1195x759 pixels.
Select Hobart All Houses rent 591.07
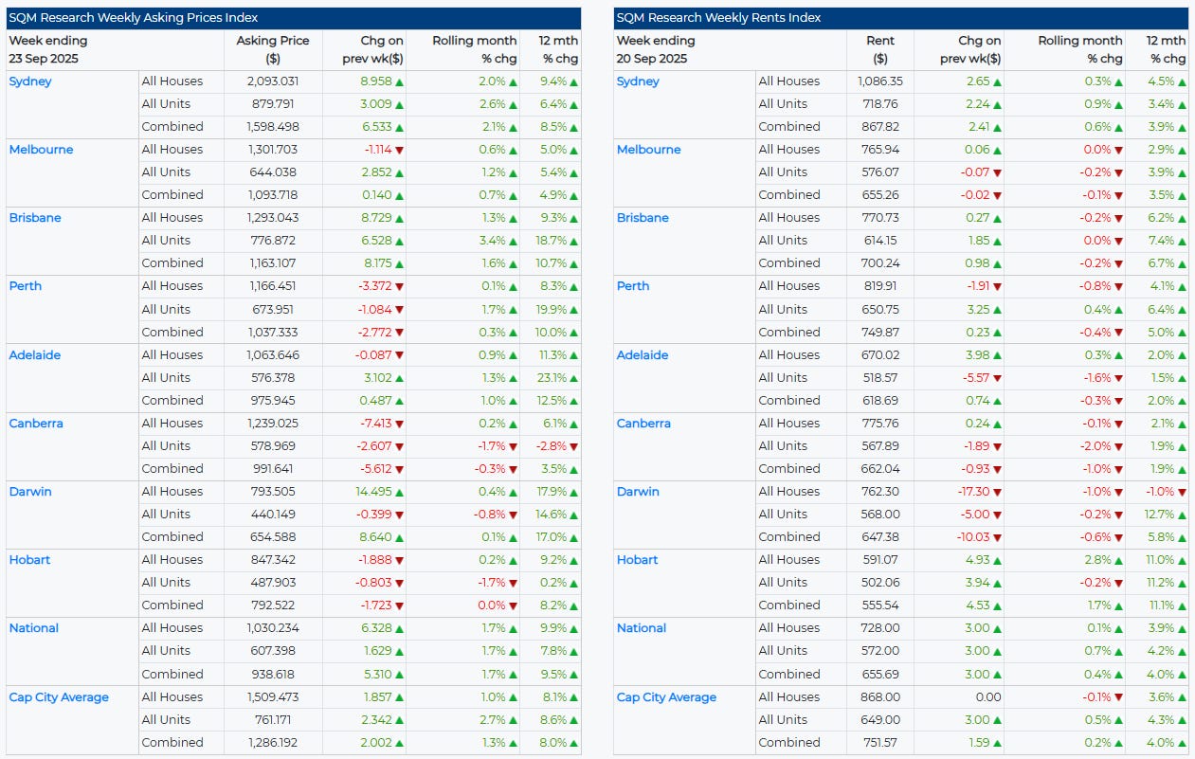[x=880, y=560]
